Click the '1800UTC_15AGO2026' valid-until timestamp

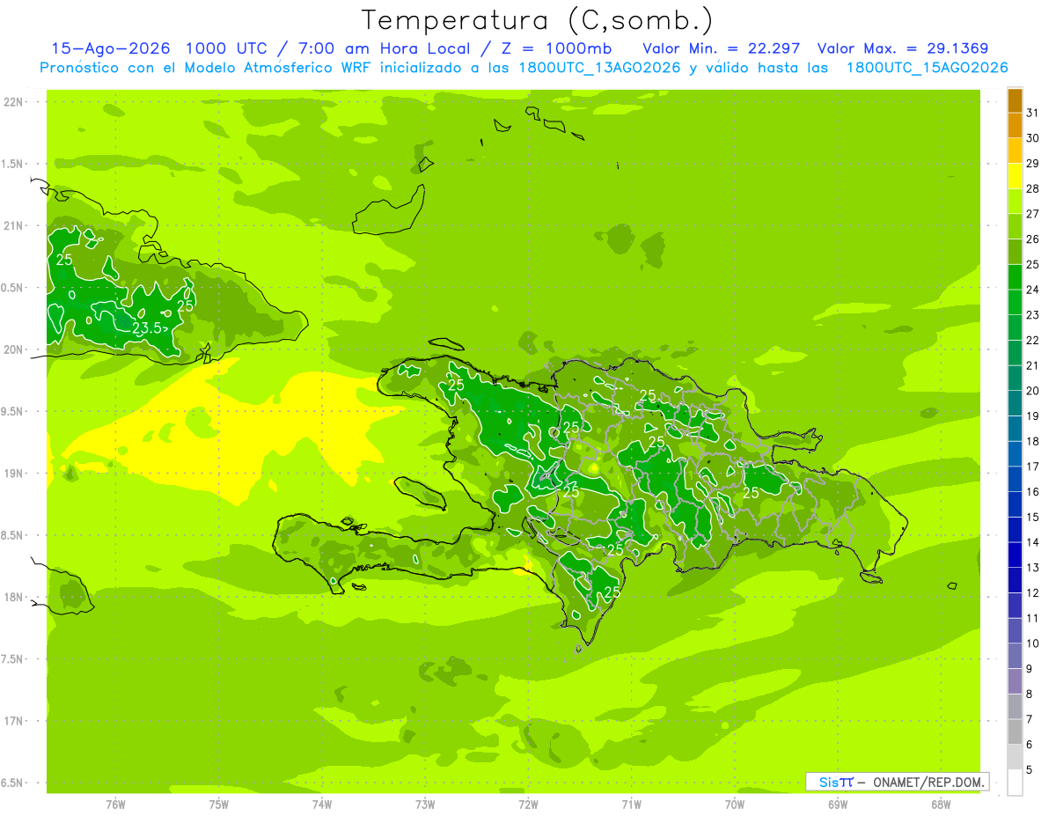[927, 68]
